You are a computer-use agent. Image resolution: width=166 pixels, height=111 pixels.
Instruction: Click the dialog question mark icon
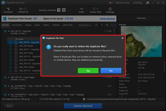click(x=49, y=47)
